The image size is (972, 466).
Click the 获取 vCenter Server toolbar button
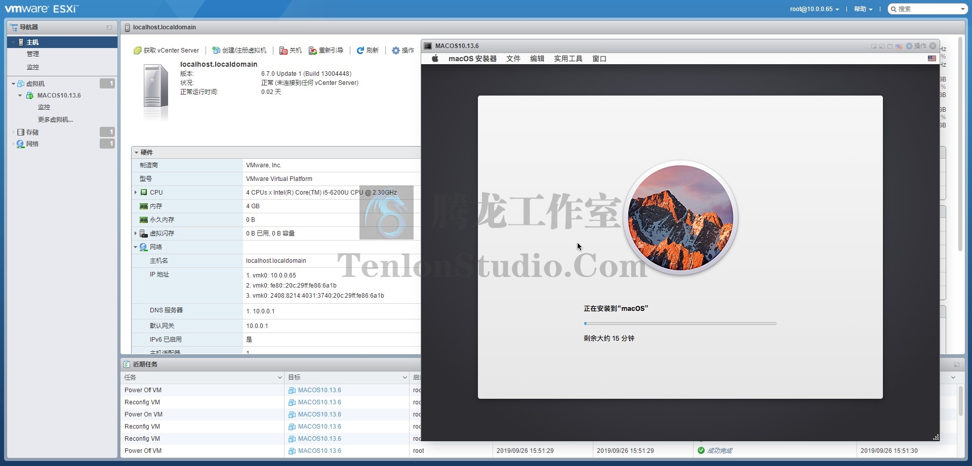[166, 51]
